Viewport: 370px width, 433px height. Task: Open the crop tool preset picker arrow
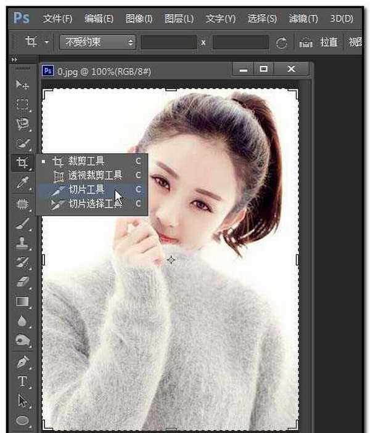pyautogui.click(x=47, y=42)
